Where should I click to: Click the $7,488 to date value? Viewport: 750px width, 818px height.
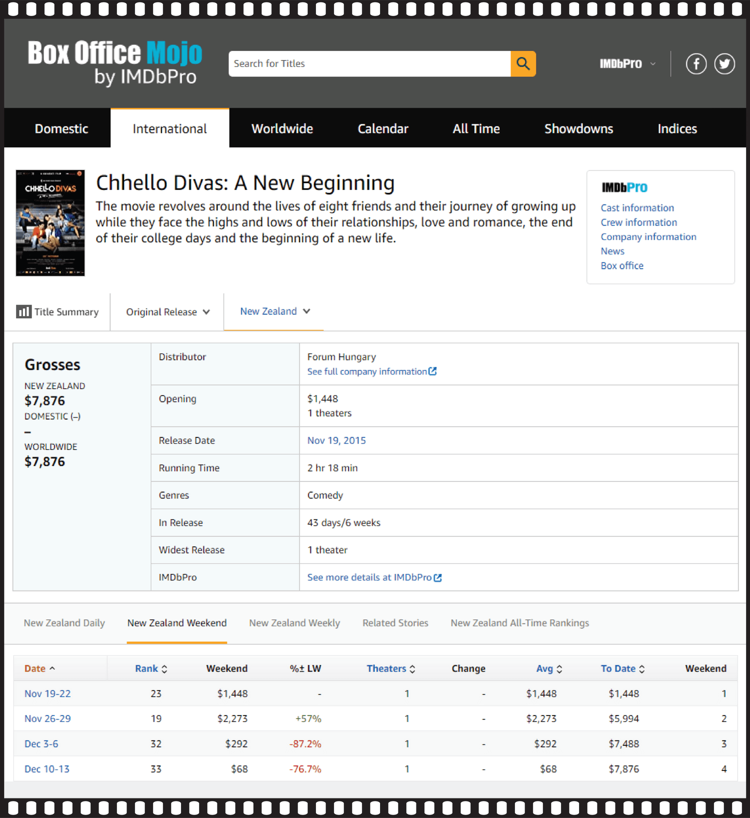624,744
